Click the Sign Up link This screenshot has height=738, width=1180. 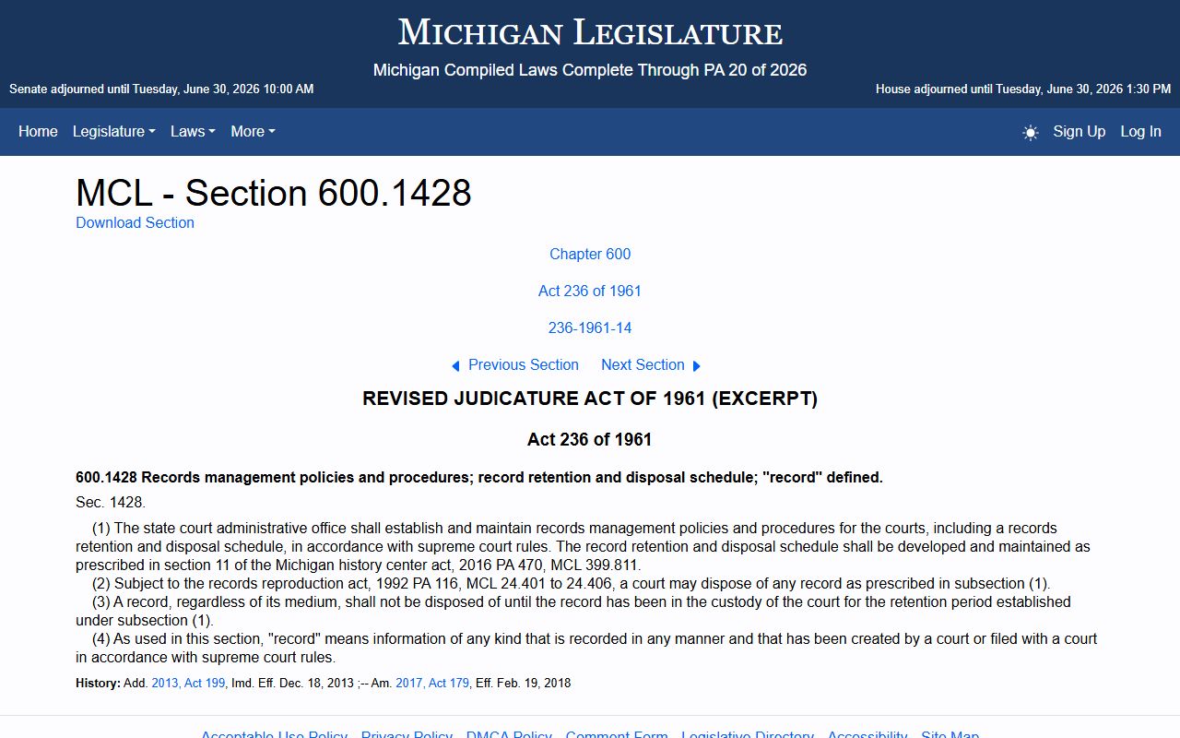1079,131
